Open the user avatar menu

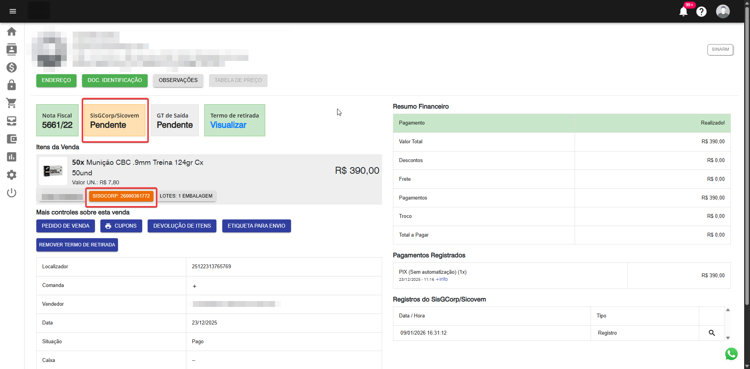click(723, 11)
